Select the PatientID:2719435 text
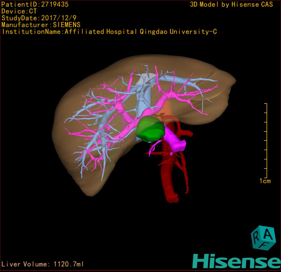 35,4
